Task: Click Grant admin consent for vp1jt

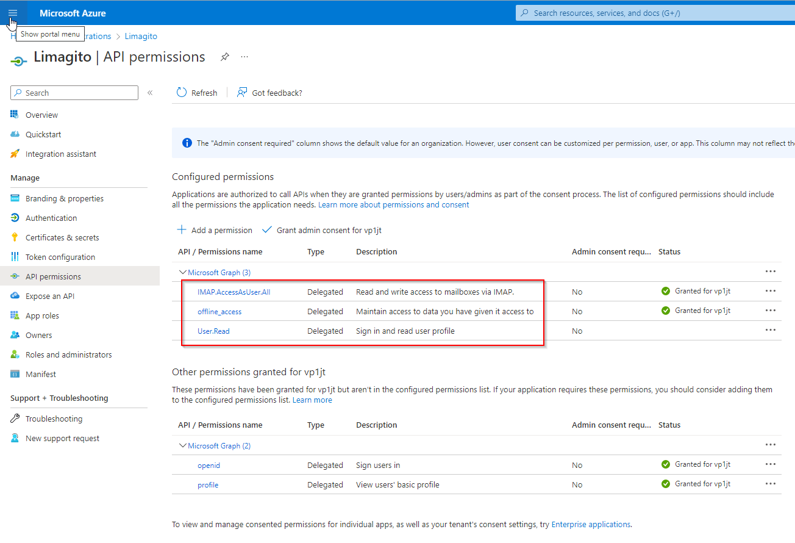Action: (322, 230)
